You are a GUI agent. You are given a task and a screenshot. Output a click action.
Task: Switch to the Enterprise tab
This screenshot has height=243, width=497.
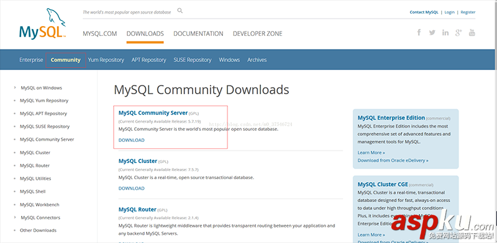point(31,60)
